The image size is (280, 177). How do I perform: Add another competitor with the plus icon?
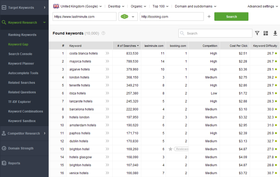(209, 16)
